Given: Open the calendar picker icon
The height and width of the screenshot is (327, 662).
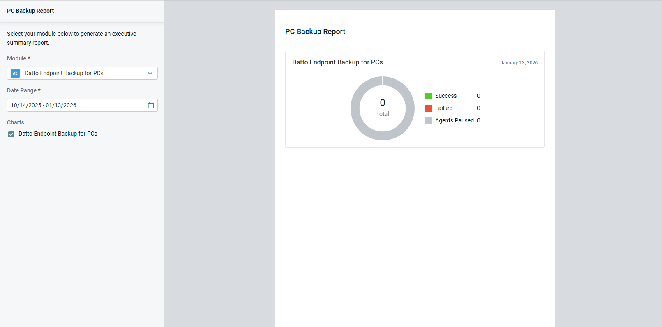Looking at the screenshot, I should pos(151,105).
